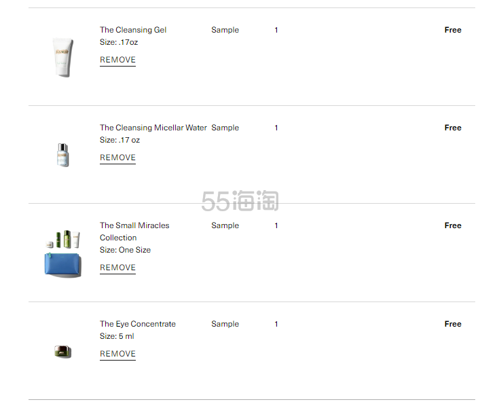Click Size: 5 ml text

(117, 336)
